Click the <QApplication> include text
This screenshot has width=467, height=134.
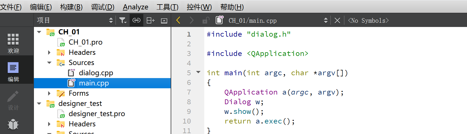(x=278, y=54)
